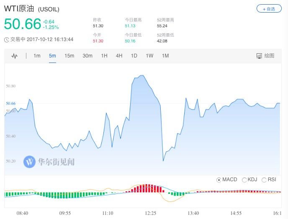Click the trading timestamp 2017-10-12 16:13:44

click(x=50, y=39)
